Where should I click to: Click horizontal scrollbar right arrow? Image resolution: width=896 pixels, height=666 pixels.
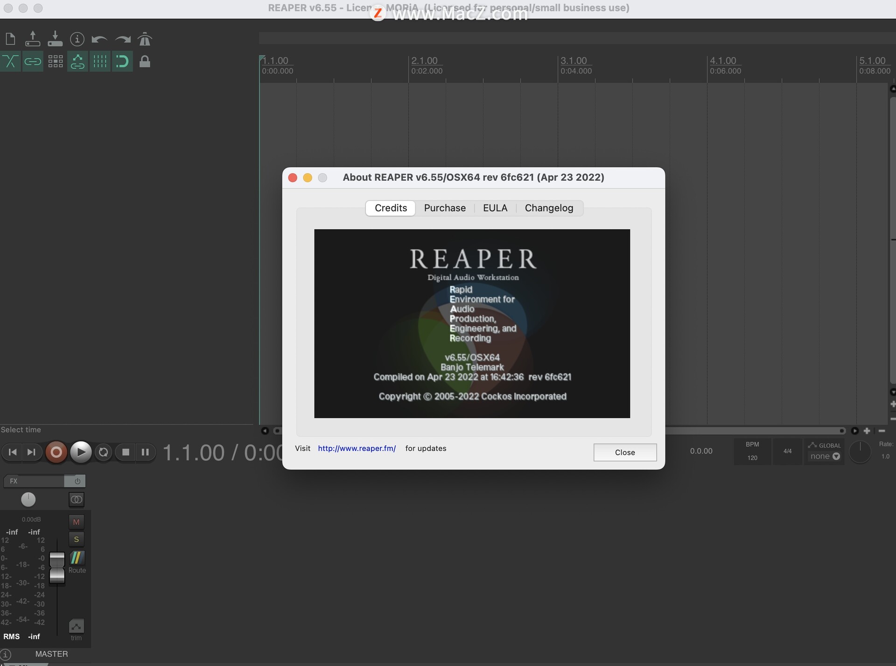click(855, 431)
